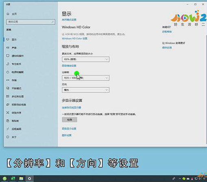Click the cloud tray icon
Viewport: 207px width, 182px height.
[x=188, y=179]
